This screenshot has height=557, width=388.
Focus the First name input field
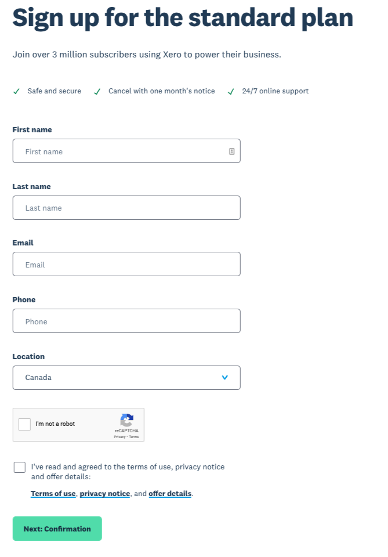click(x=126, y=151)
